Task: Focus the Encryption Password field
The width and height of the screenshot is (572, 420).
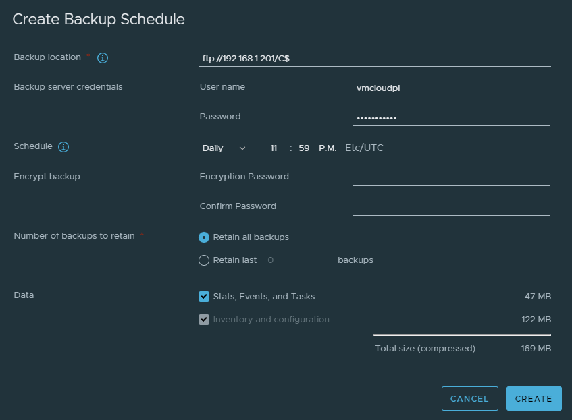Action: click(450, 177)
